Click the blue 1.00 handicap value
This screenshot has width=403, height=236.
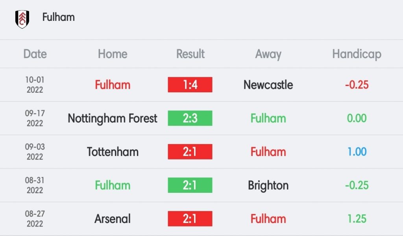point(357,152)
